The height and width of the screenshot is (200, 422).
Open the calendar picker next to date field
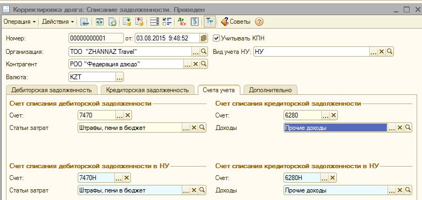204,38
